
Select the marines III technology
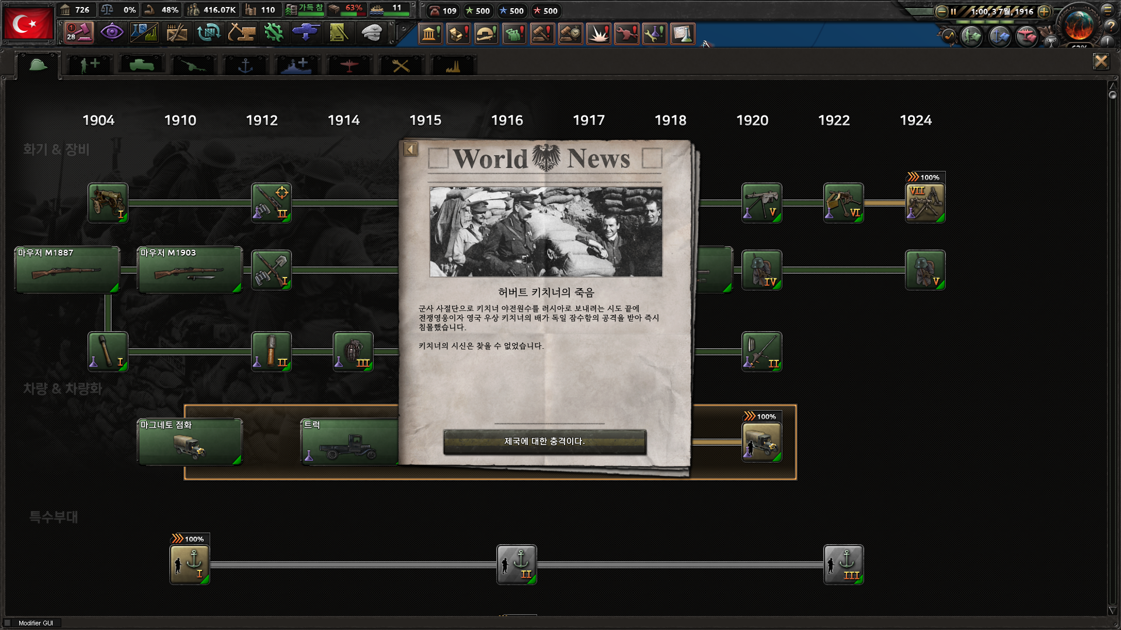coord(844,564)
